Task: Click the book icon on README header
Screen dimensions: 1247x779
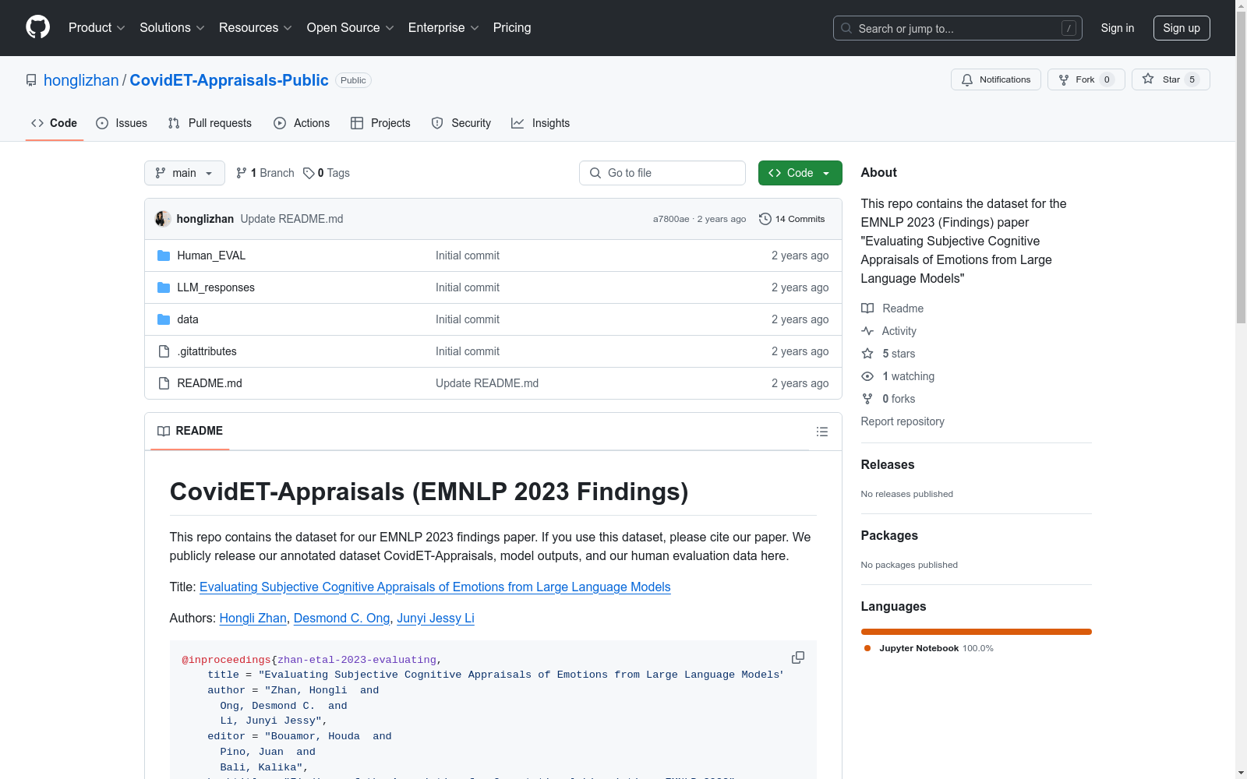Action: (164, 431)
